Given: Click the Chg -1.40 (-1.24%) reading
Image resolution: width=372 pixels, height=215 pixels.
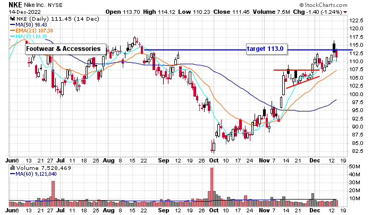Looking at the screenshot, I should point(317,12).
